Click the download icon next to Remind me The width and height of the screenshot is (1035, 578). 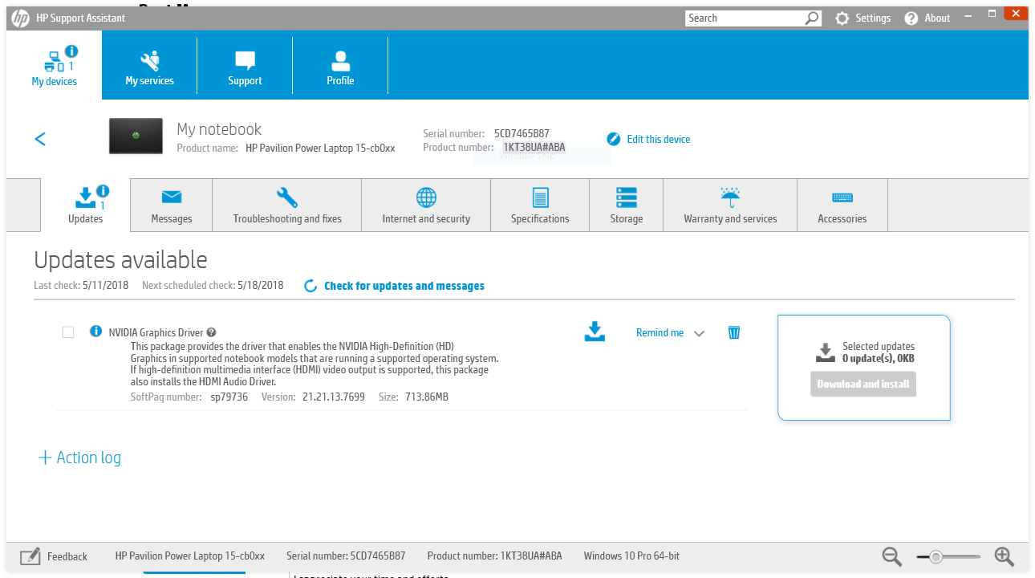pos(595,332)
